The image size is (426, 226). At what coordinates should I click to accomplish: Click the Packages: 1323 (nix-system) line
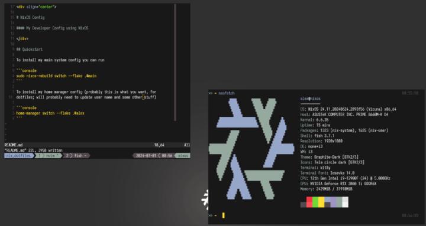[344, 130]
